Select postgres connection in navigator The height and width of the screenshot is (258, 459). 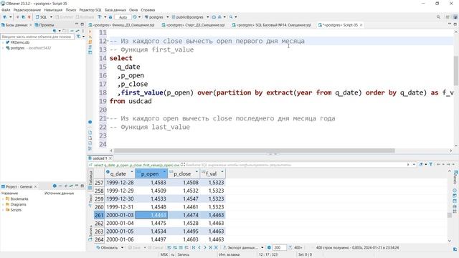(17, 48)
